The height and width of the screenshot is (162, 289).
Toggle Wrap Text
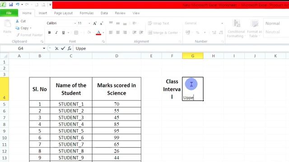[x=158, y=23]
